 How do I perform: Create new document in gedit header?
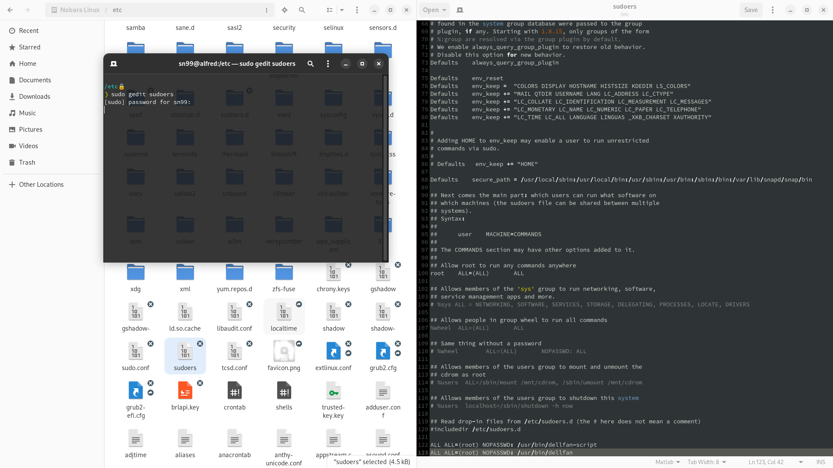460,10
